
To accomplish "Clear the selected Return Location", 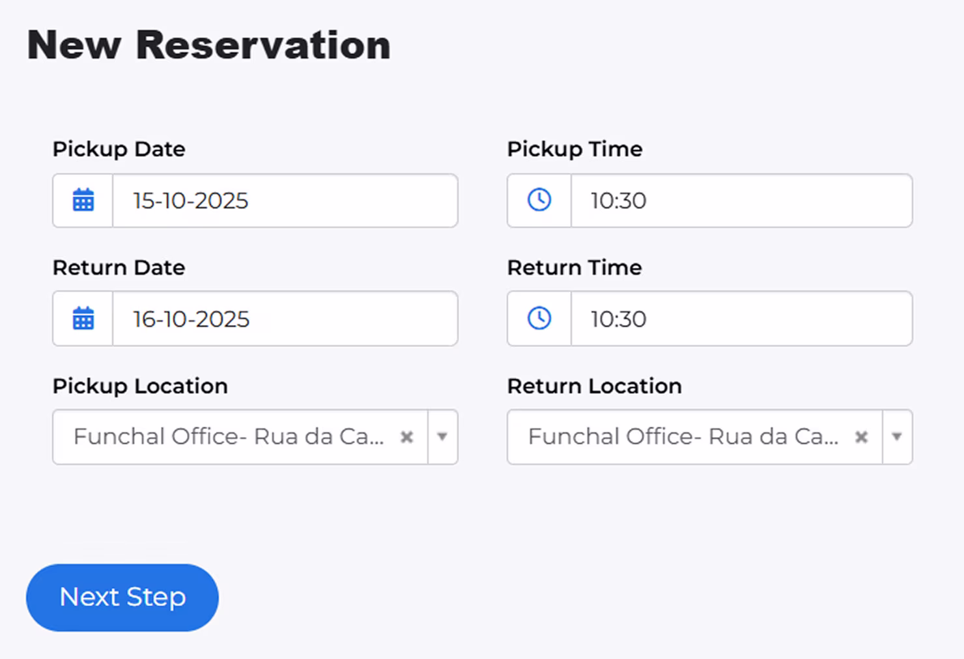I will pos(861,437).
